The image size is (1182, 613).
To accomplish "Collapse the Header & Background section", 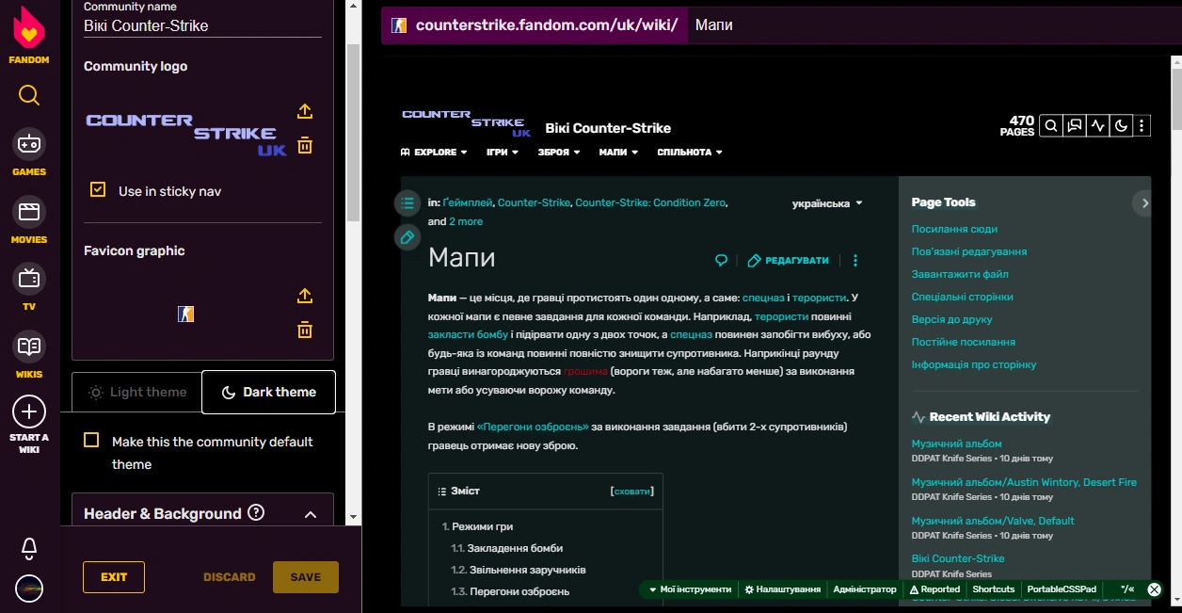I will pos(311,514).
